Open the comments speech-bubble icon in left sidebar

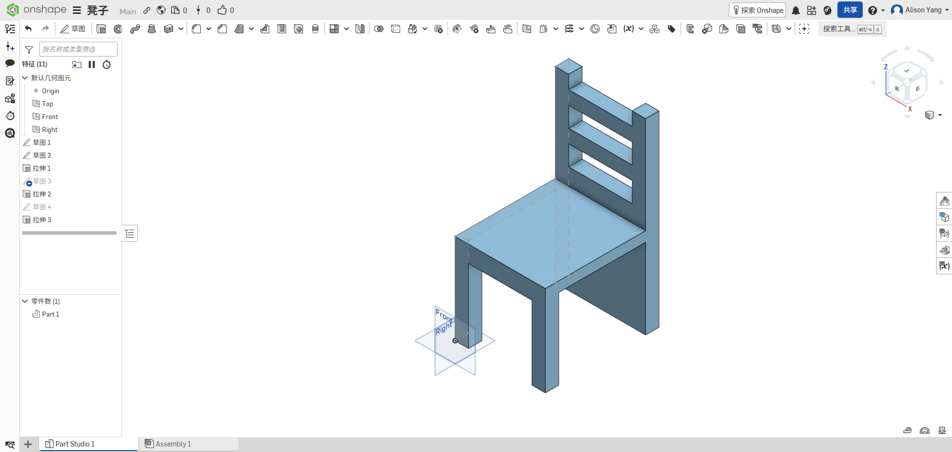10,63
